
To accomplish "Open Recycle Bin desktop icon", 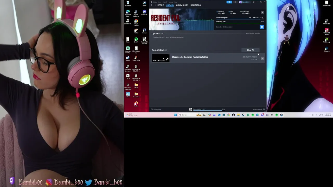I will (128, 3).
